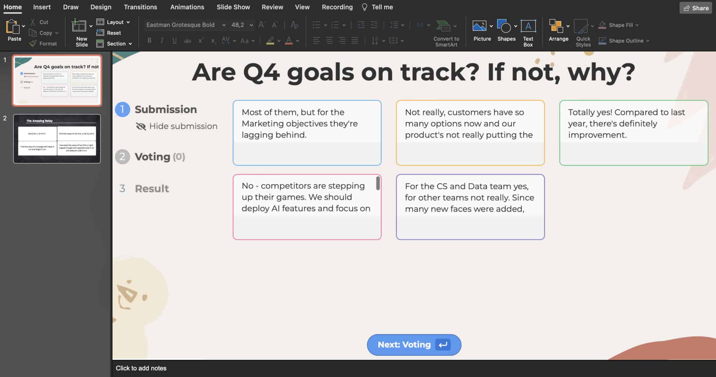Screen dimensions: 716x377
Task: Click the New Slide icon
Action: click(x=79, y=26)
